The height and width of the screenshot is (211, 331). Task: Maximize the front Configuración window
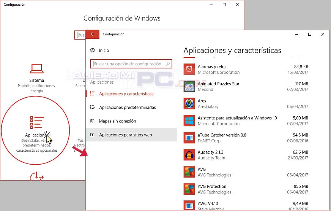[x=309, y=34]
